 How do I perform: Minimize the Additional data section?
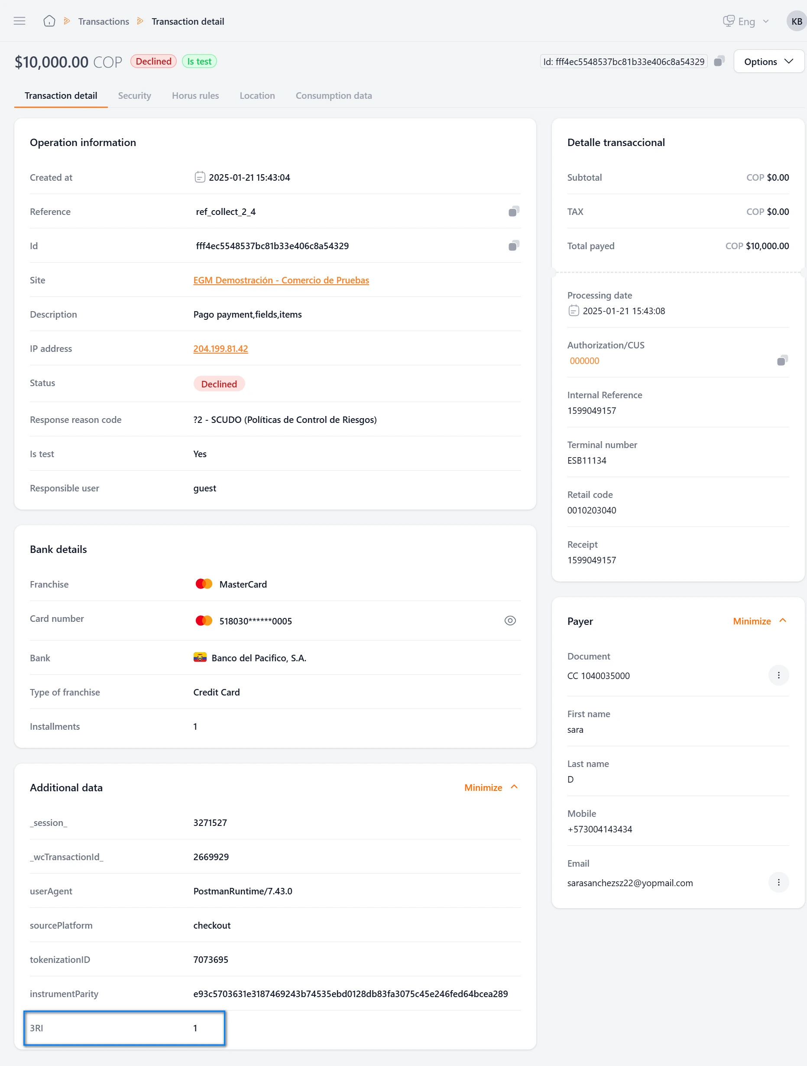(491, 787)
